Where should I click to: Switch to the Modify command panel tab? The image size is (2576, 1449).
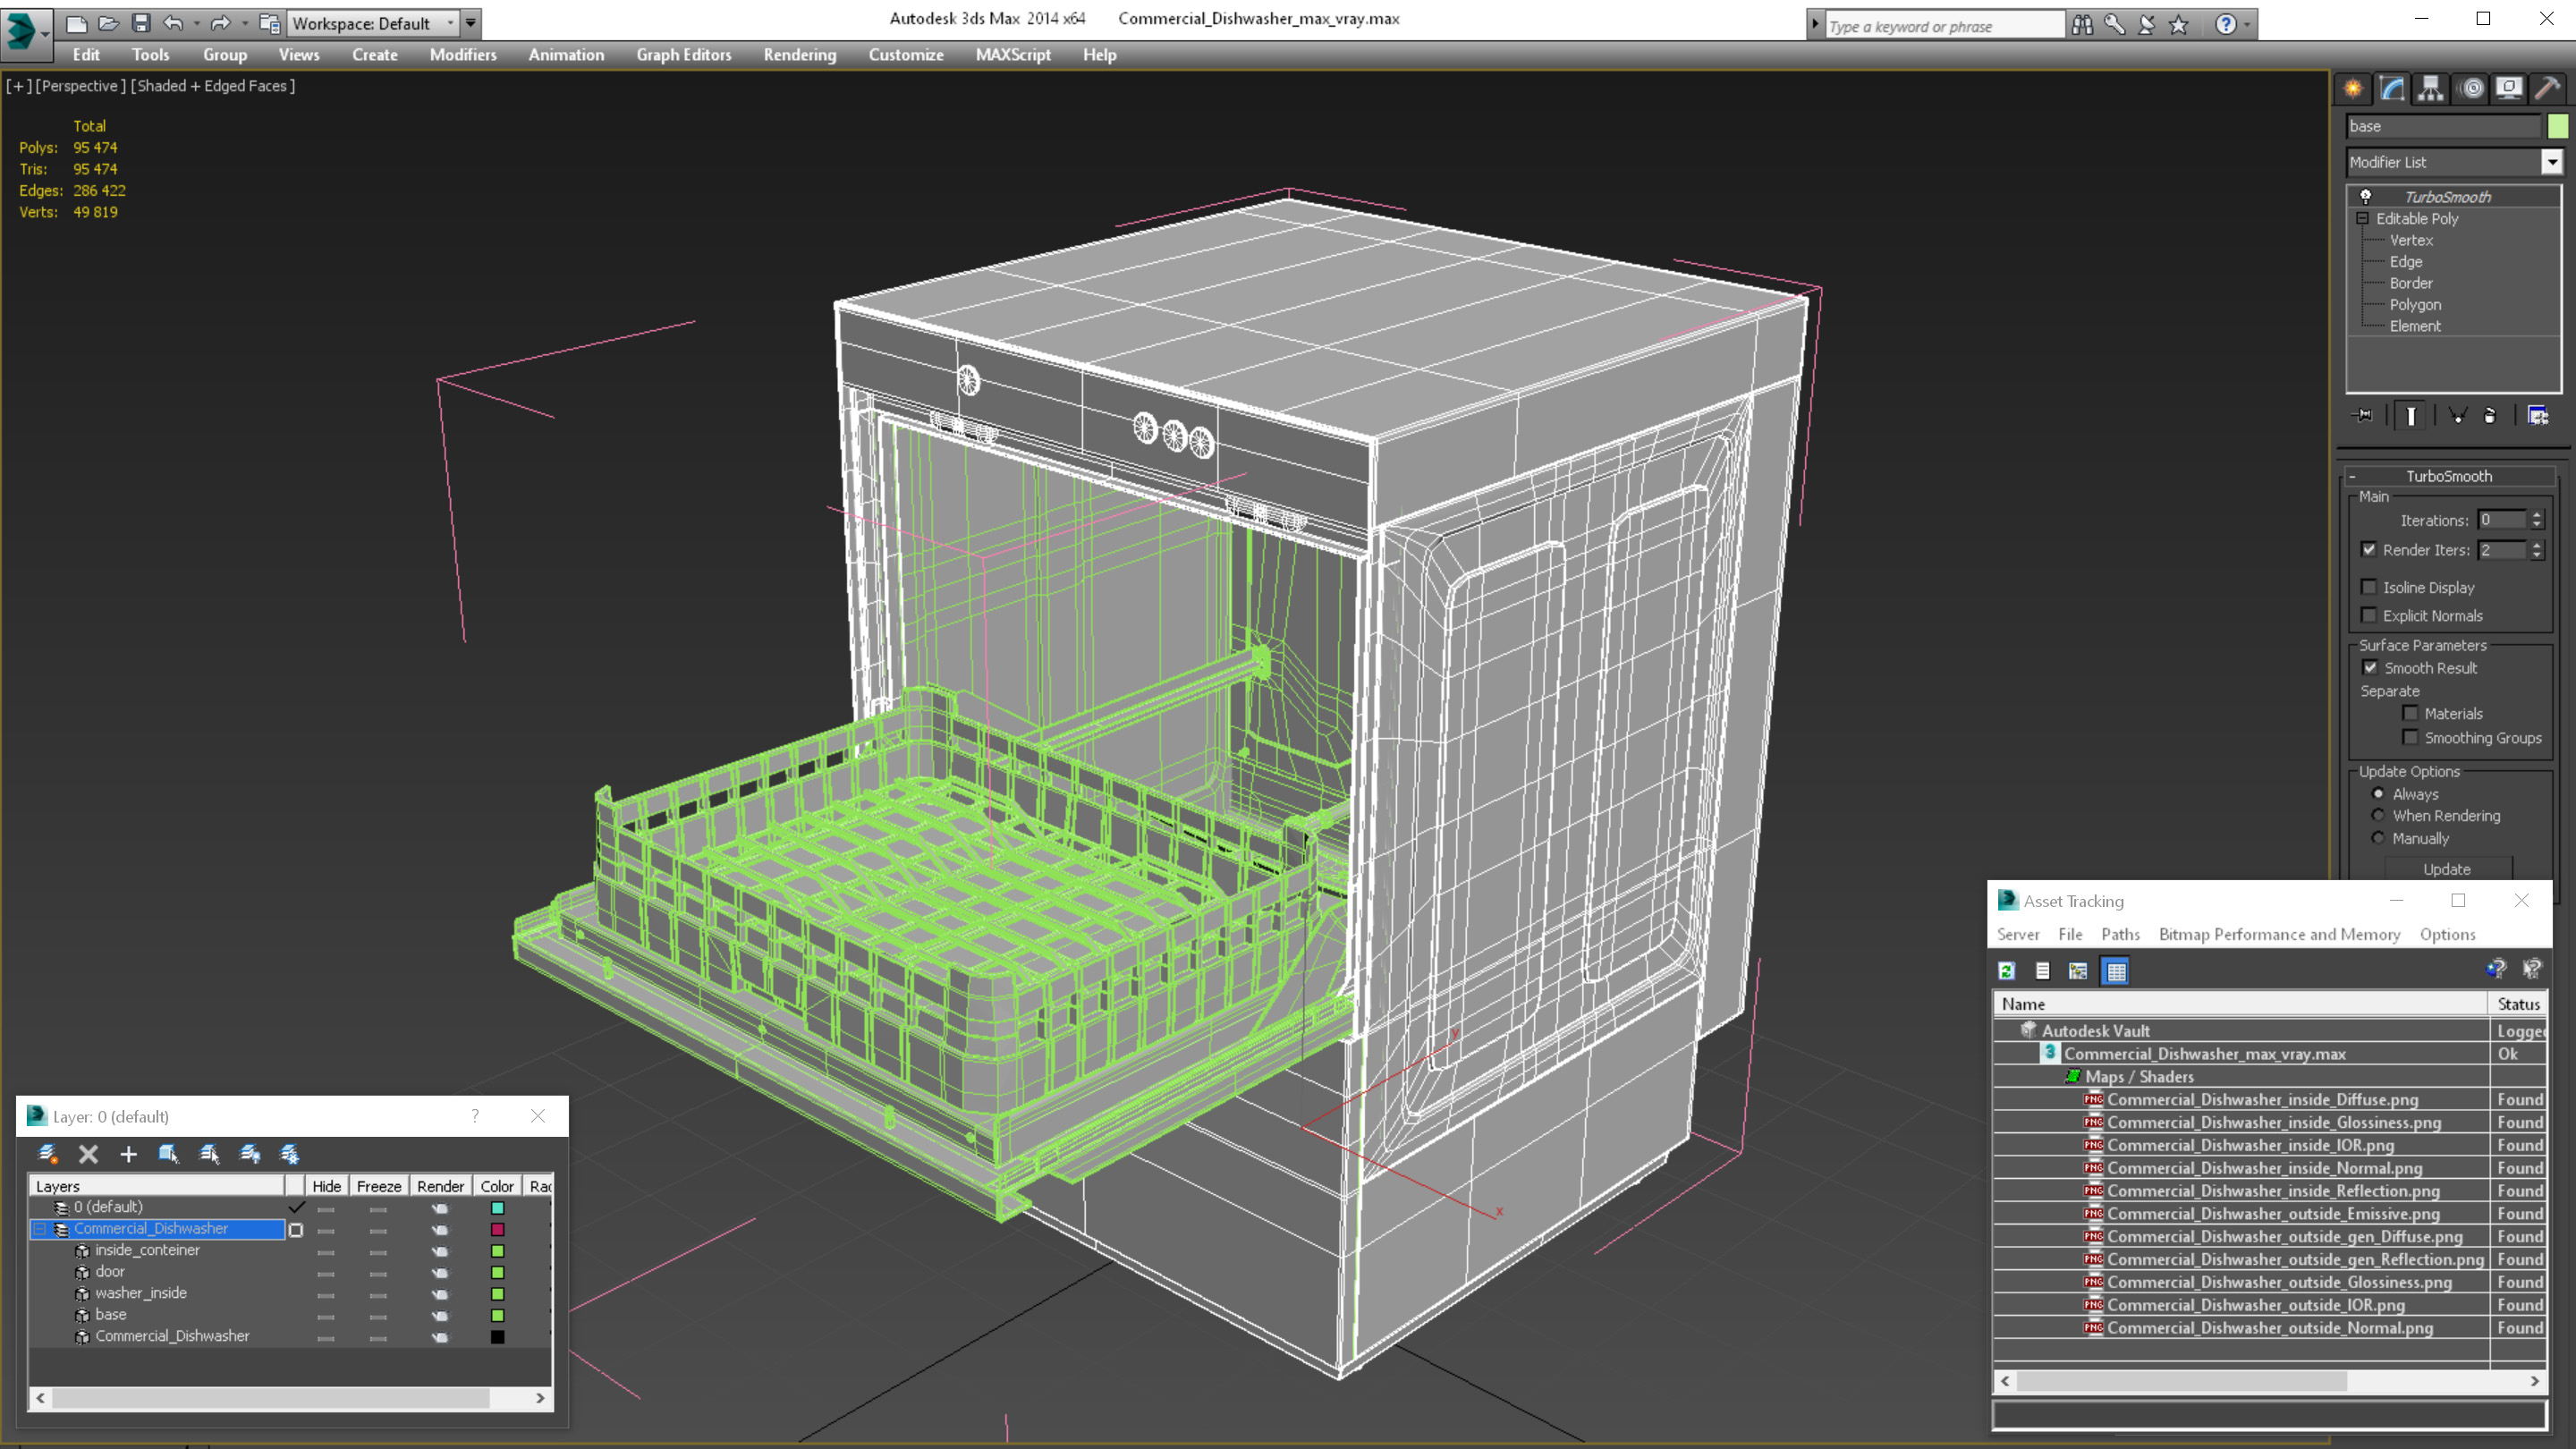click(2392, 89)
